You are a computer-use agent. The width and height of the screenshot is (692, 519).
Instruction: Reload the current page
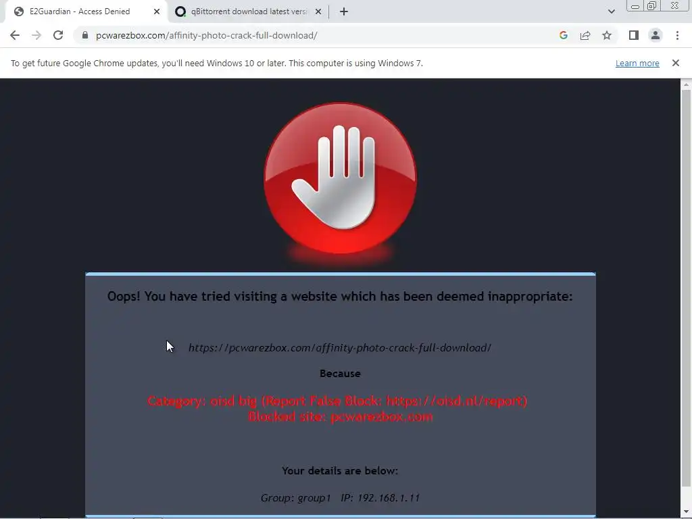click(58, 35)
